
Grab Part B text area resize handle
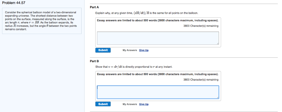tap(218, 97)
